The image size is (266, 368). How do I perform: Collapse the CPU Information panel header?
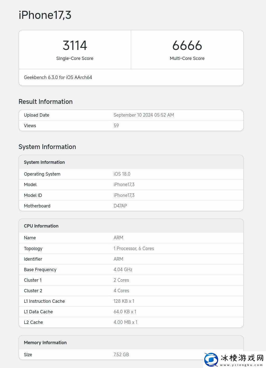click(41, 226)
